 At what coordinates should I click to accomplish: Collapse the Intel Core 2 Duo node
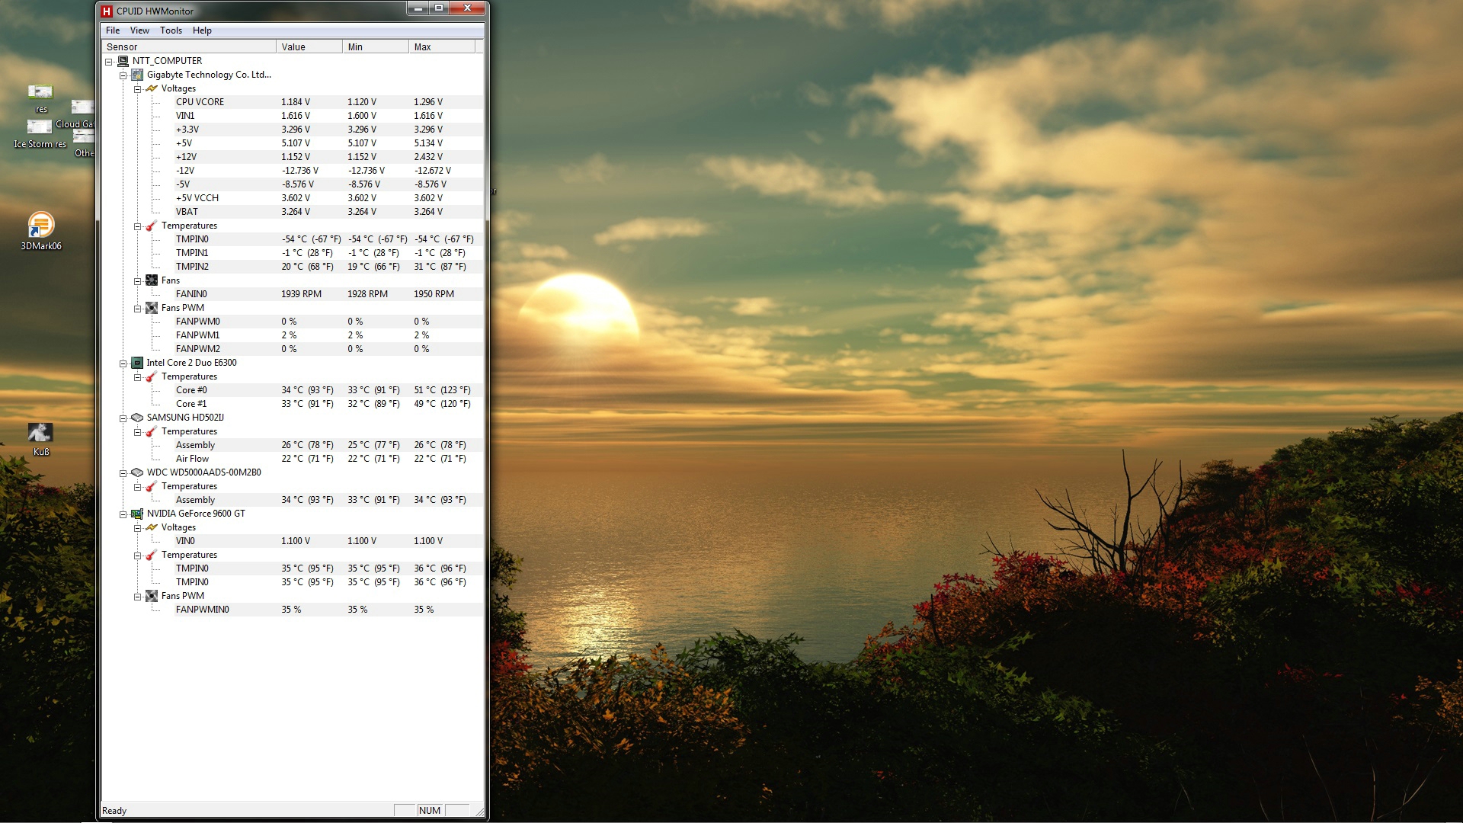[123, 363]
